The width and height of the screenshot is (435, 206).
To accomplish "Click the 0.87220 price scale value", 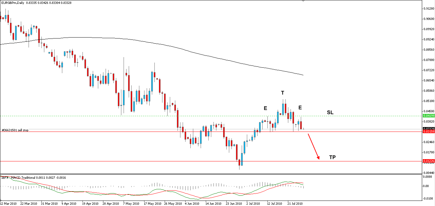I will 429,70.
